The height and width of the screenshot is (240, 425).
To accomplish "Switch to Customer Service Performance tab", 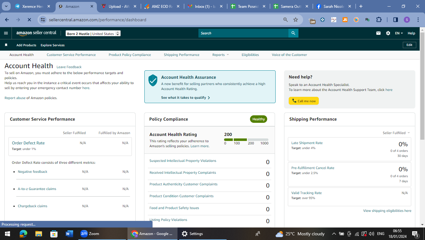I will [71, 55].
